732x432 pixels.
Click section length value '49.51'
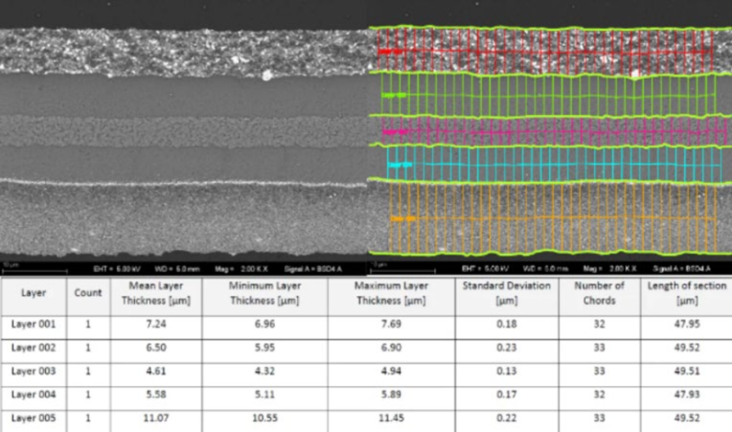click(687, 371)
